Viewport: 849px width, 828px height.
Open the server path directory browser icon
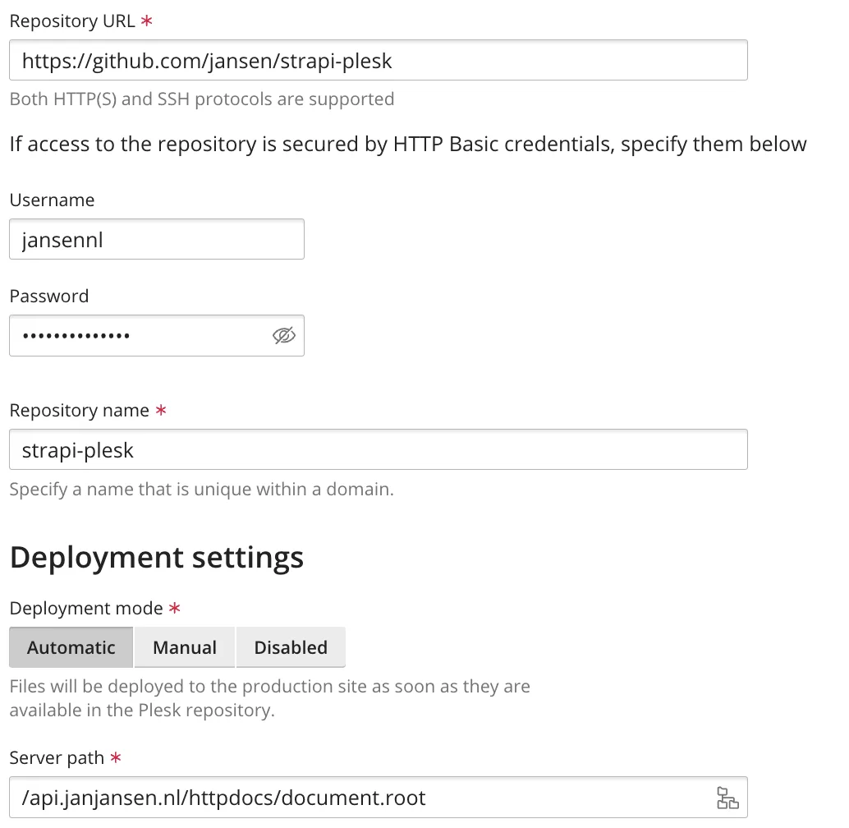[x=727, y=798]
